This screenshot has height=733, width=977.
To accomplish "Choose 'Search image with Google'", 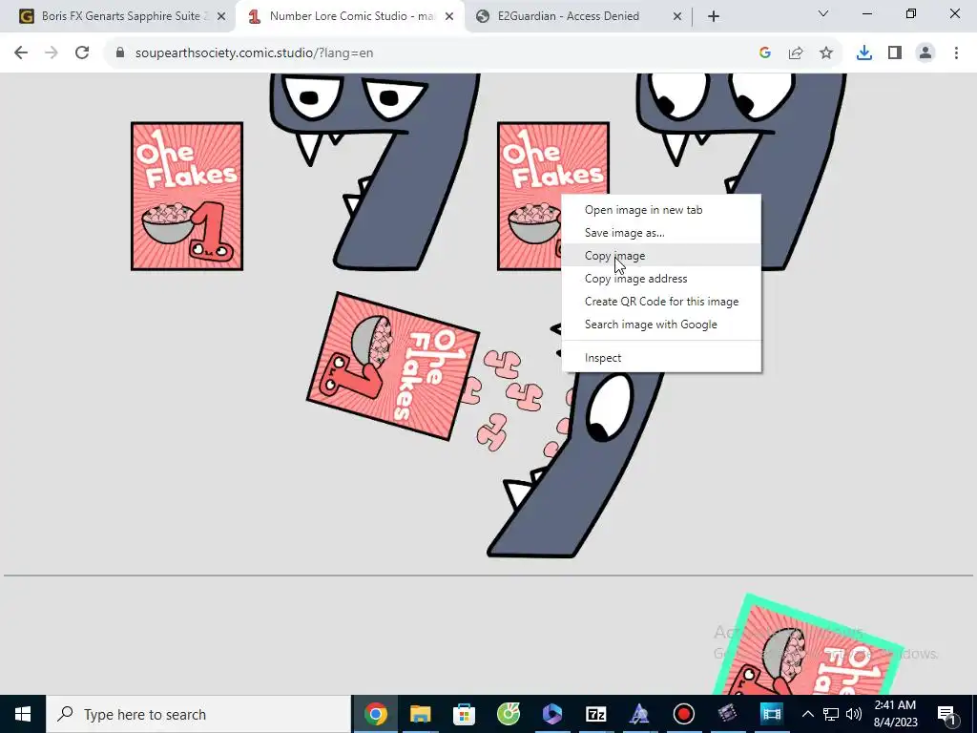I will click(x=661, y=325).
